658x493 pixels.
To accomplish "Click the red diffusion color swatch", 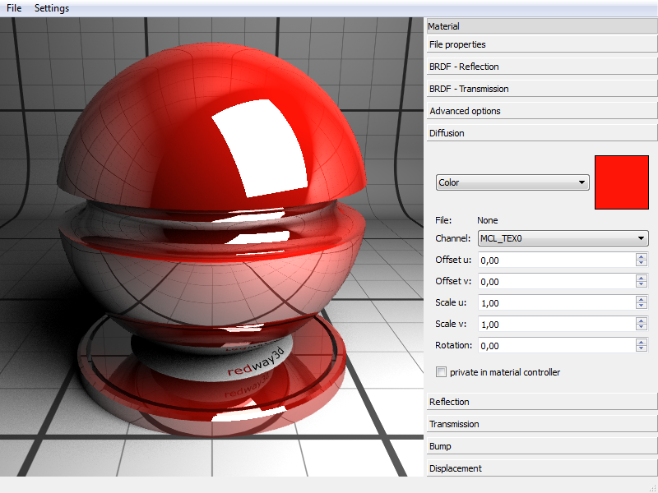I will [x=621, y=182].
